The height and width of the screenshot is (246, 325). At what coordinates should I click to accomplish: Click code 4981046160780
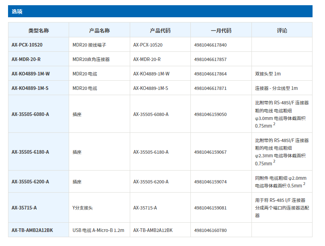coord(211,230)
